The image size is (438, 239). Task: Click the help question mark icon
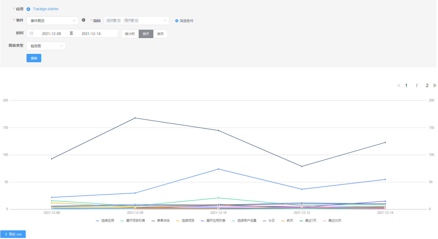coord(84,20)
